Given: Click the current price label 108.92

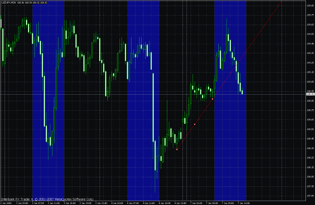Looking at the screenshot, I should pyautogui.click(x=310, y=94).
